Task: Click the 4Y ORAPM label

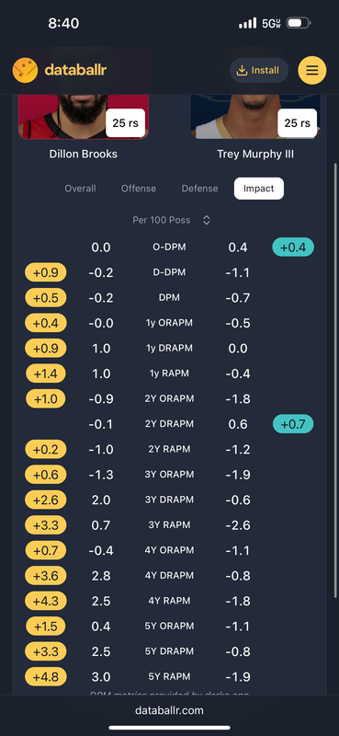Action: 169,550
